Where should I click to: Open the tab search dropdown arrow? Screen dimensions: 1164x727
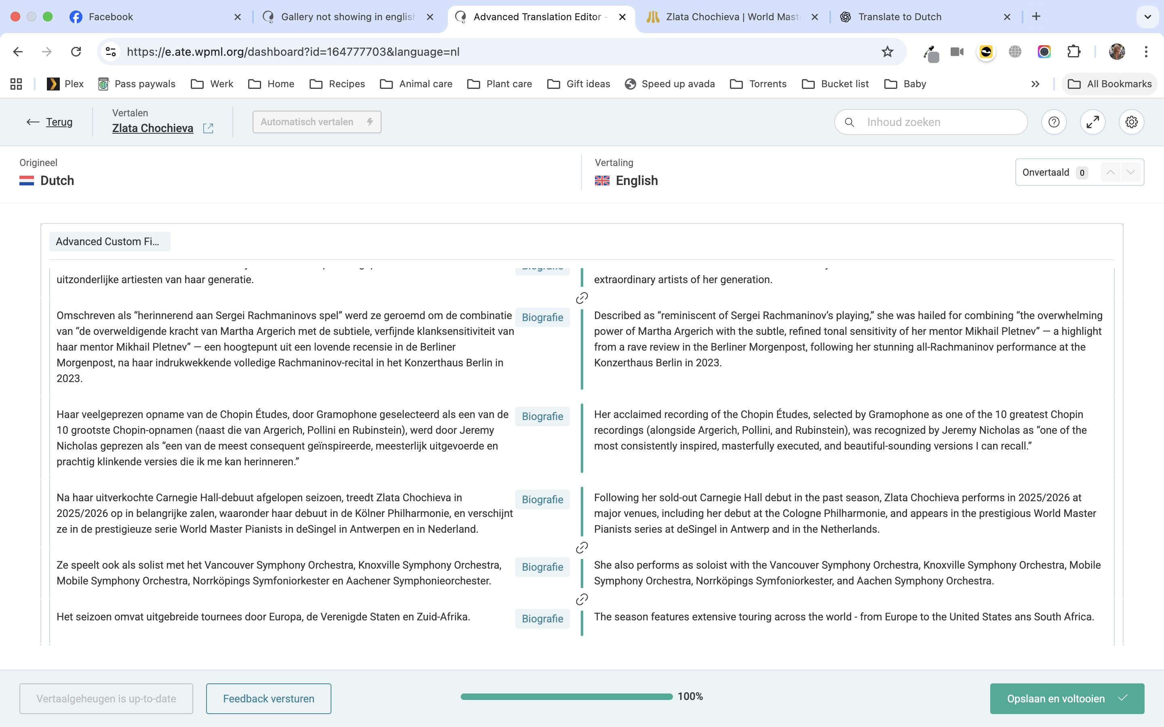(1147, 17)
